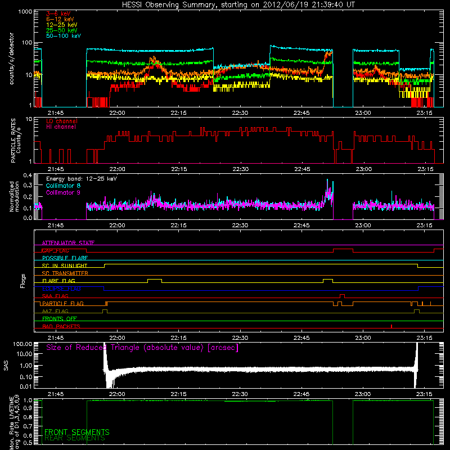Click the yellow 12-25 keV legend entry
450x450 pixels.
[62, 25]
